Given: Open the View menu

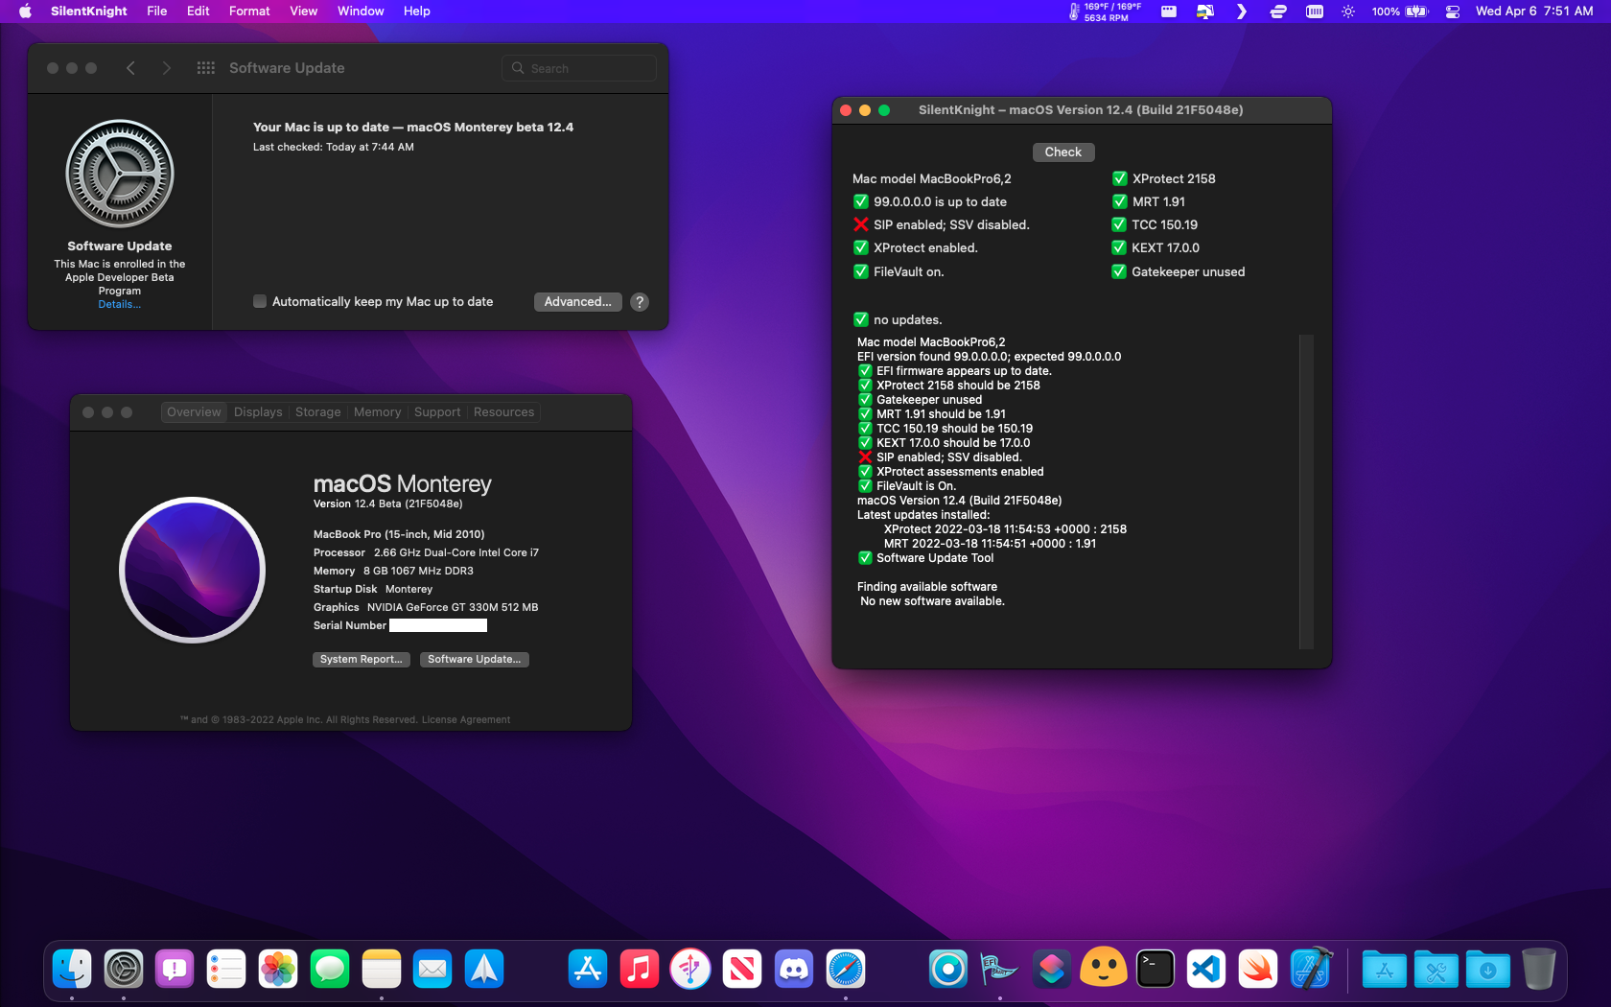Looking at the screenshot, I should [304, 12].
